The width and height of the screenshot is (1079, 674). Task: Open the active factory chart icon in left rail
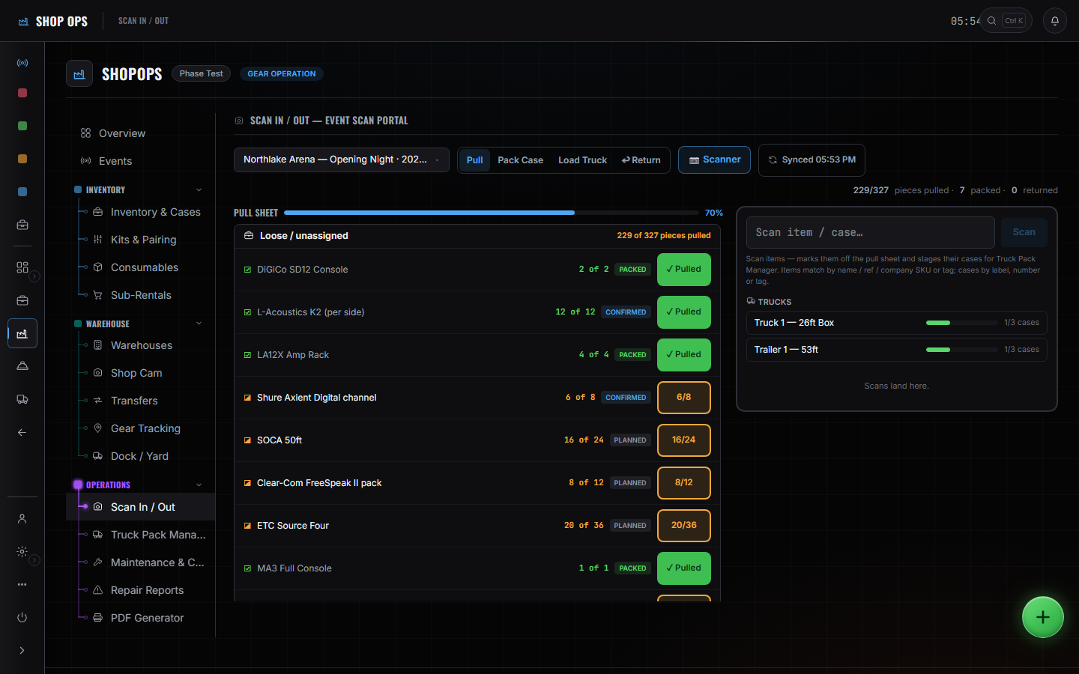(x=22, y=333)
